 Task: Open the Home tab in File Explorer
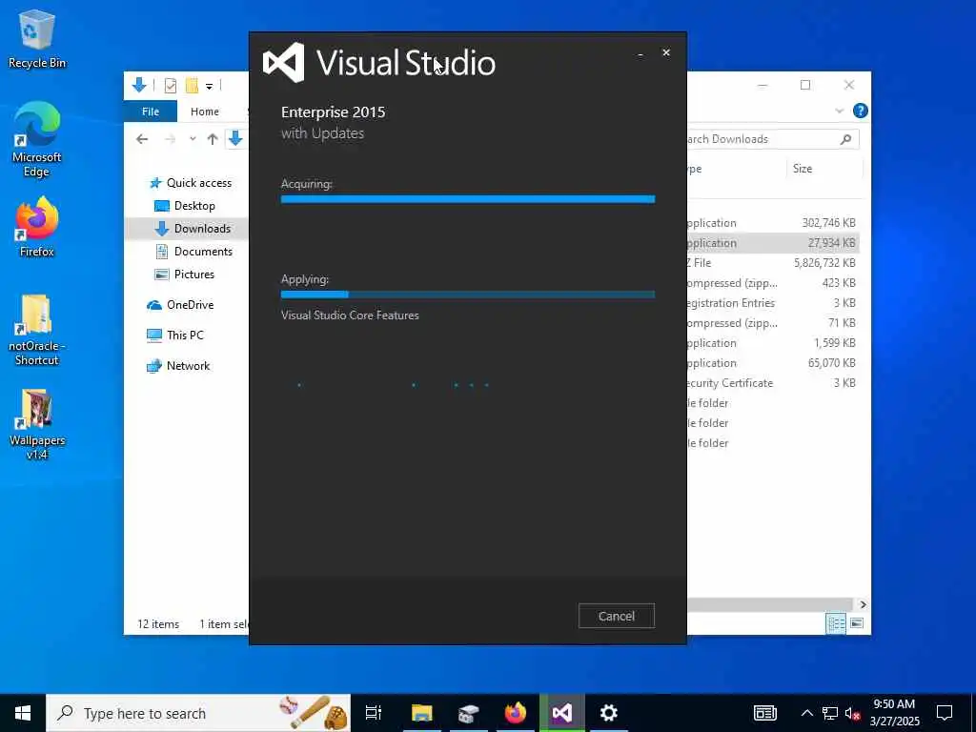tap(205, 112)
